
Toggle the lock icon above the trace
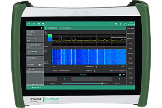pos(46,32)
